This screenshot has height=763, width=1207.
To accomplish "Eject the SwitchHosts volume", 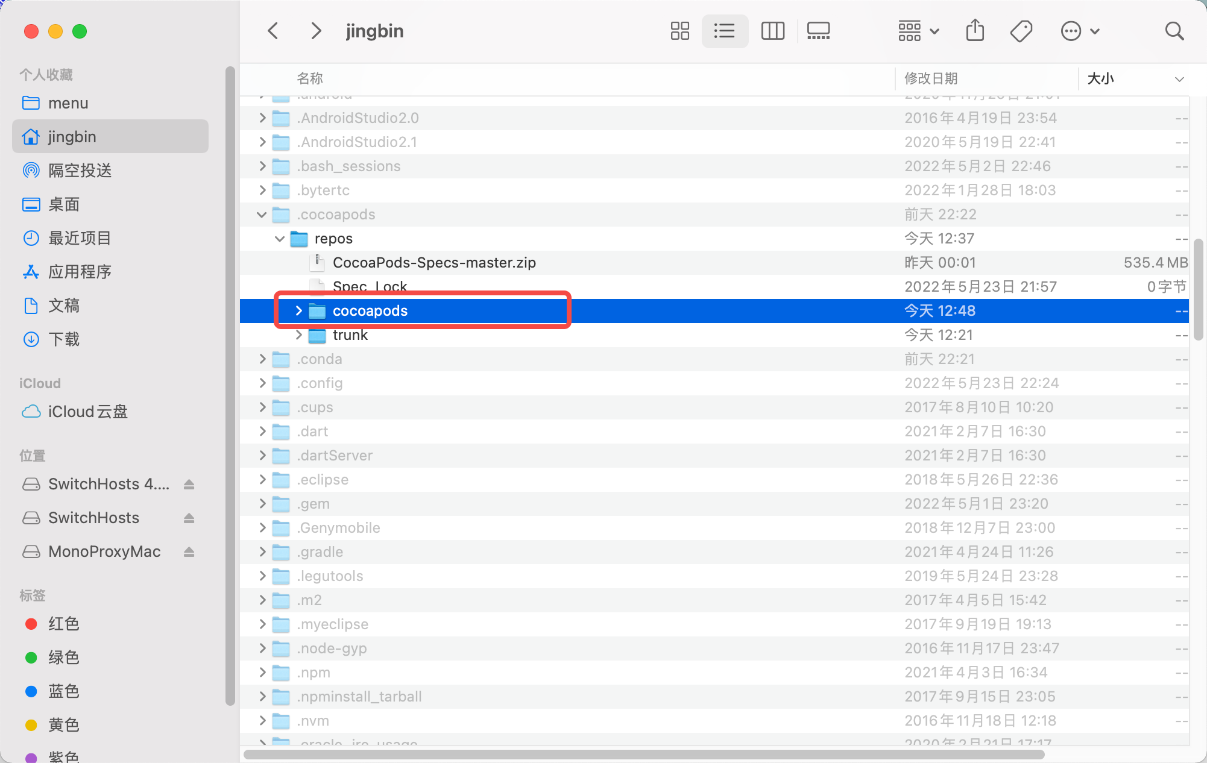I will 189,518.
